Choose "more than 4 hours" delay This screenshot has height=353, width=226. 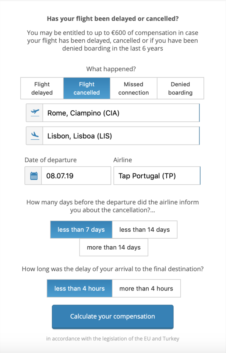coord(146,289)
